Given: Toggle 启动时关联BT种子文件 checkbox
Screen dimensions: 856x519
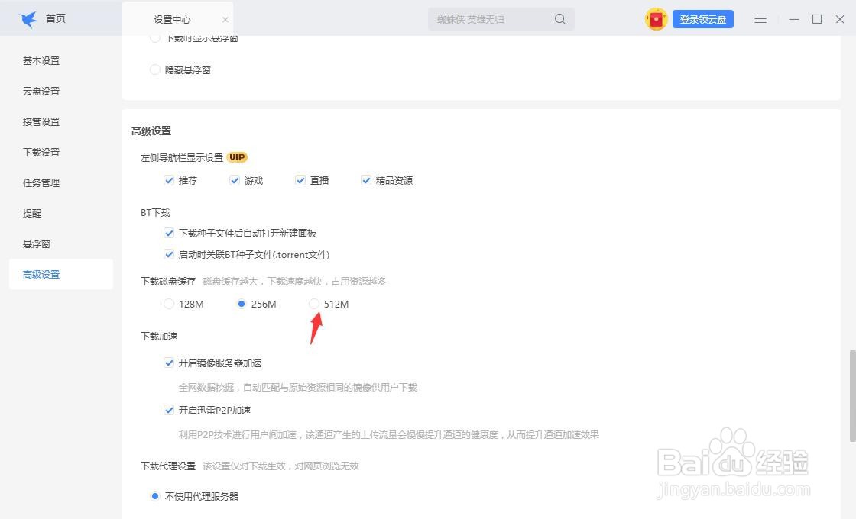Looking at the screenshot, I should (169, 254).
